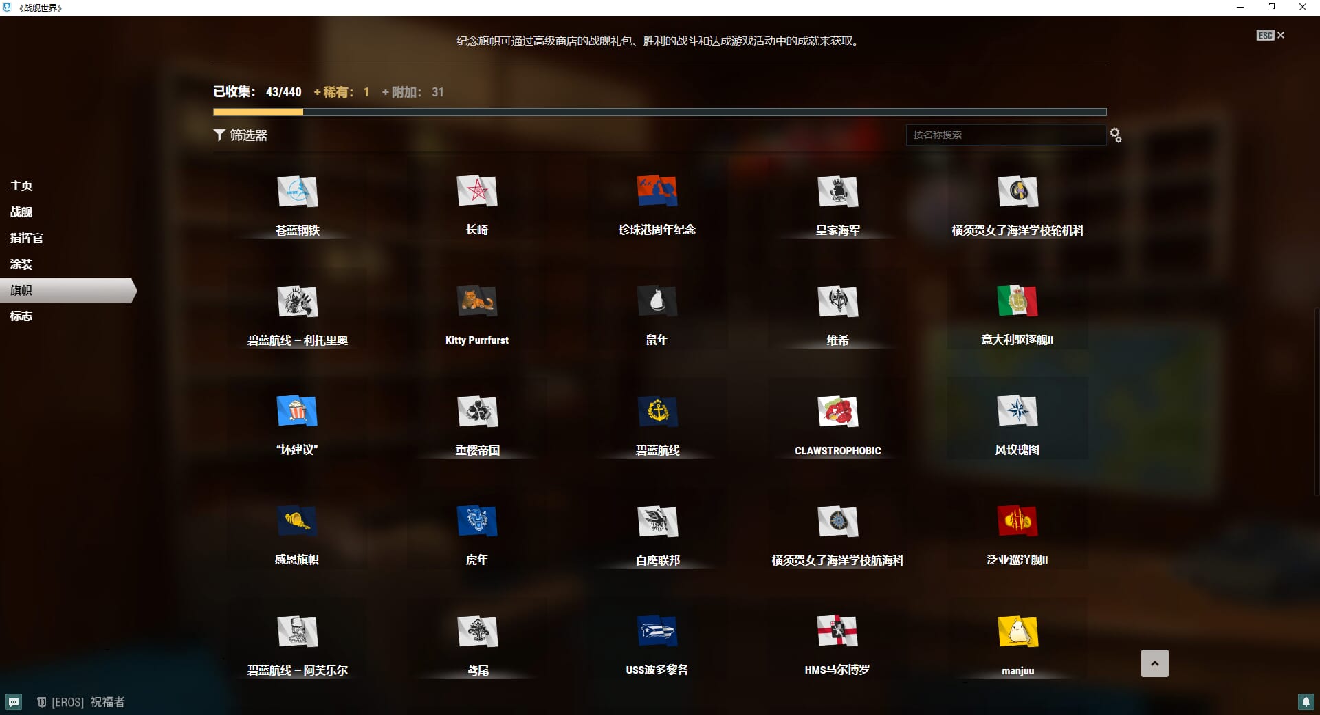Open the notification bell icon
The width and height of the screenshot is (1320, 715).
(x=1305, y=702)
